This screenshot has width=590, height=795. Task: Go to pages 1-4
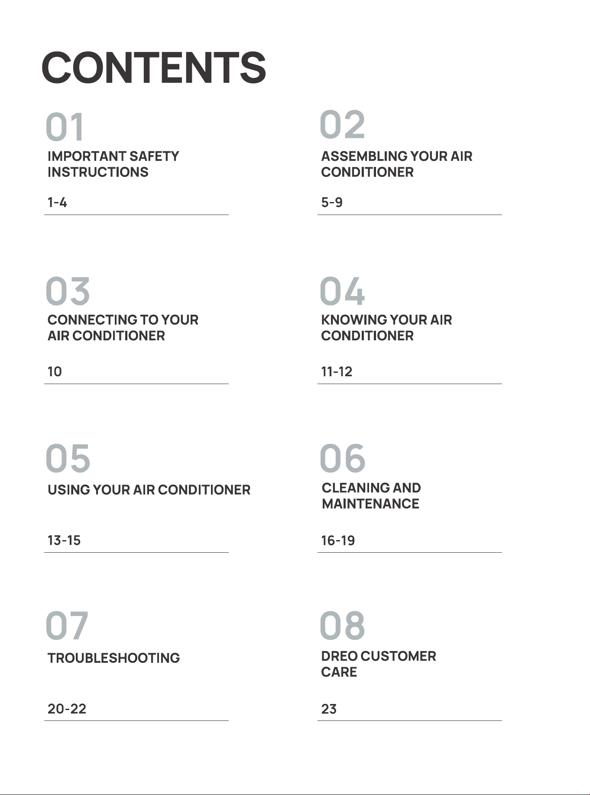pyautogui.click(x=57, y=202)
